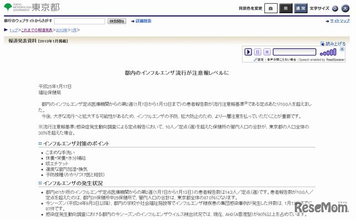Pause the ReadSpeaker audio

tap(258, 52)
